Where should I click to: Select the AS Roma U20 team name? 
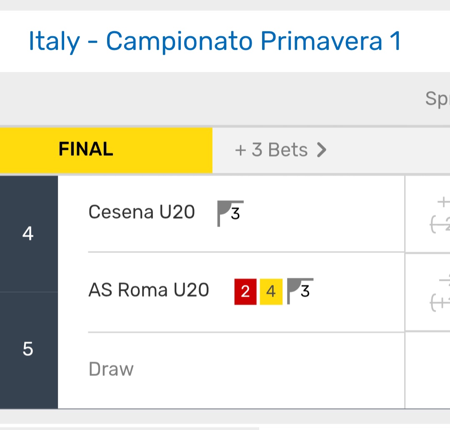[x=149, y=290]
